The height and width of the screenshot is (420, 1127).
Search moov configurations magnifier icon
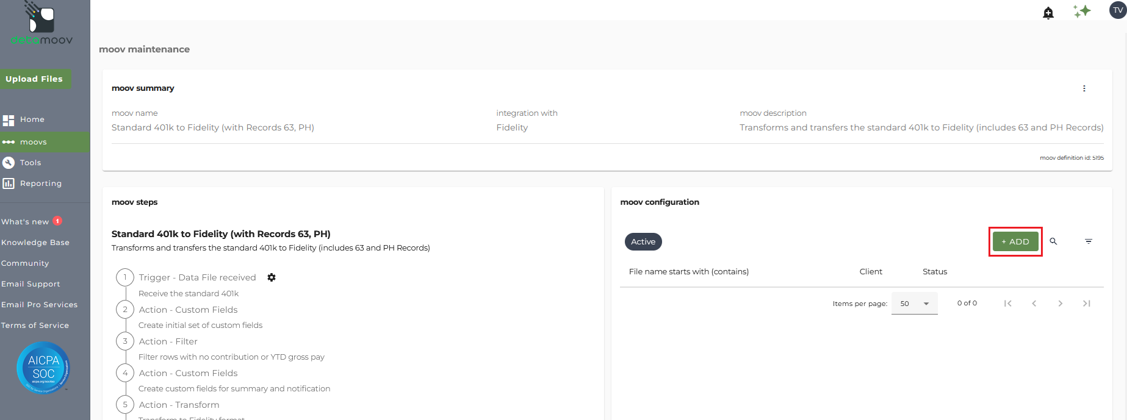[x=1053, y=241]
